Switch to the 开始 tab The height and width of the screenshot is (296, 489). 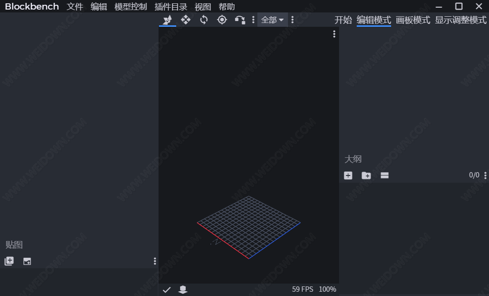click(x=343, y=20)
